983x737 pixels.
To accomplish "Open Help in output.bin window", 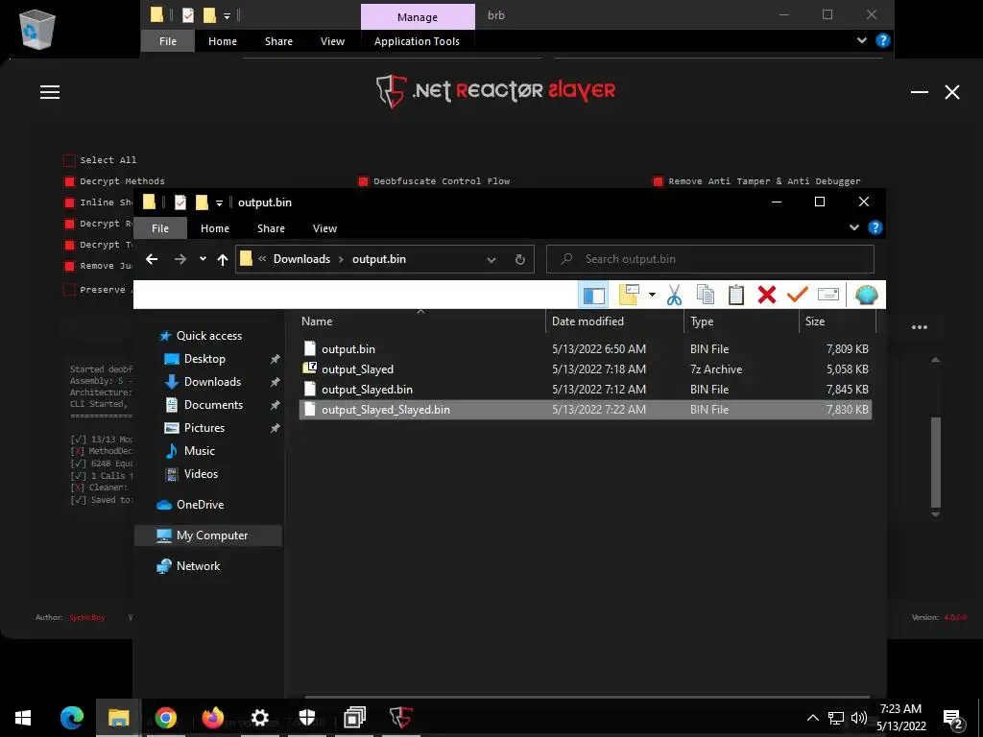I will coord(875,227).
